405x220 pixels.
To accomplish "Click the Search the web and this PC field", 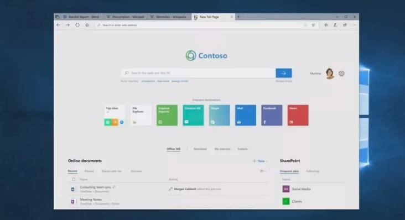I will point(198,73).
